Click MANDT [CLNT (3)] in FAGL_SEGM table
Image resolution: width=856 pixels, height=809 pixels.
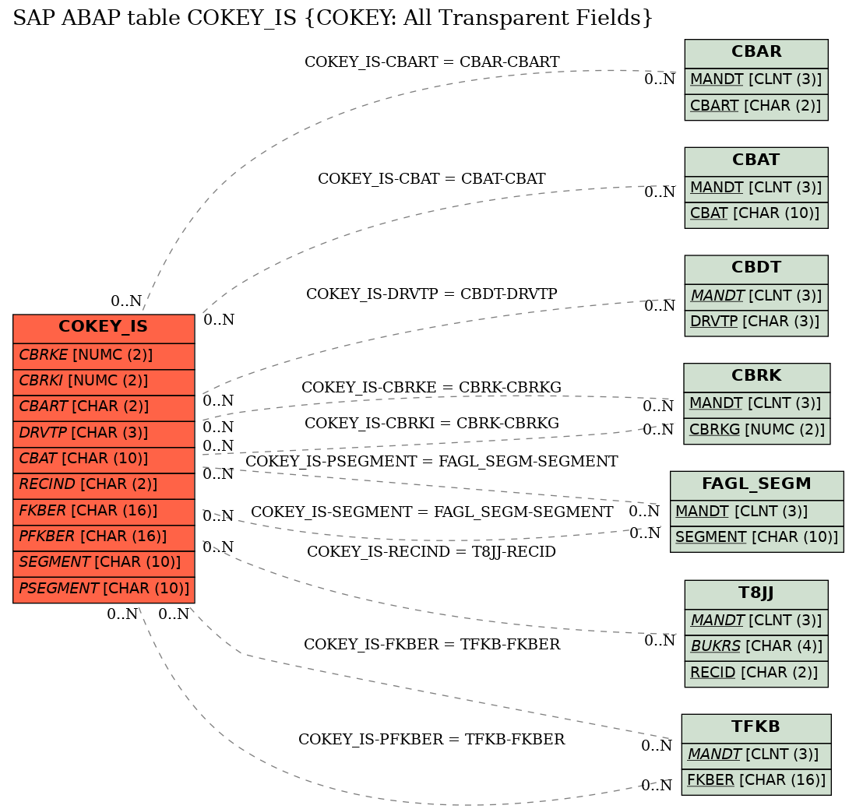pos(756,513)
